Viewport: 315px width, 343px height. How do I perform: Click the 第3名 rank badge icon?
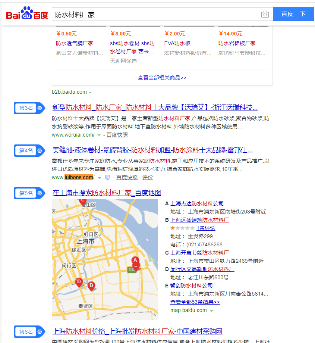tap(29, 108)
